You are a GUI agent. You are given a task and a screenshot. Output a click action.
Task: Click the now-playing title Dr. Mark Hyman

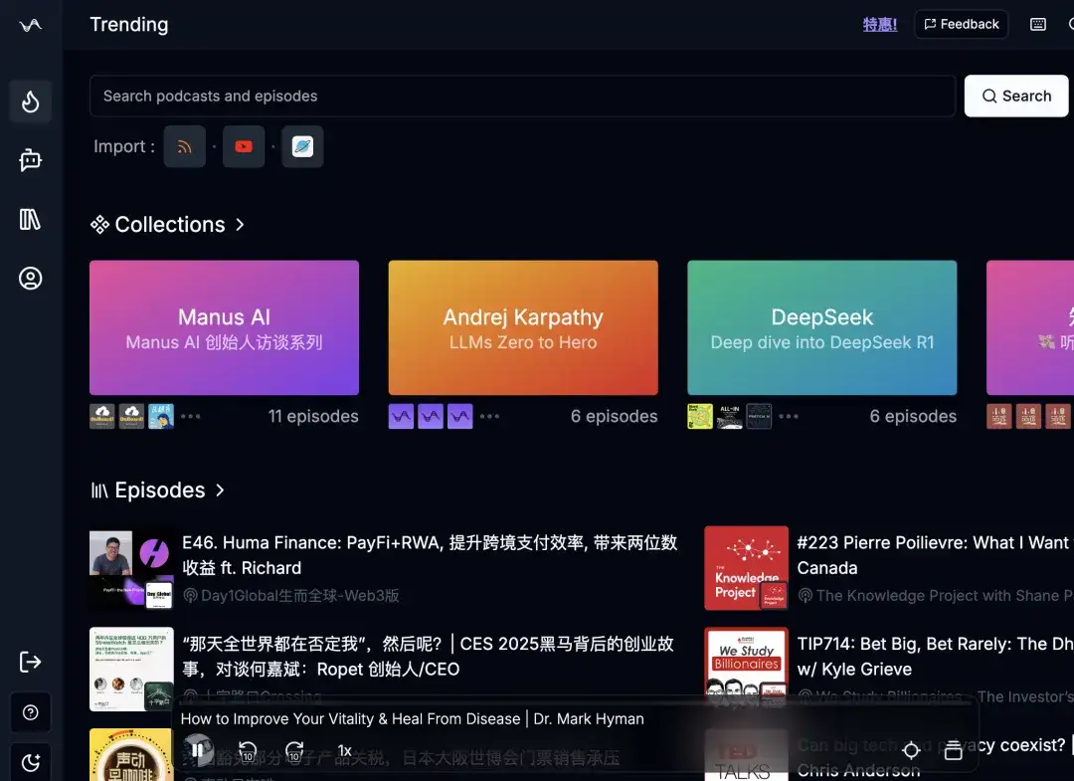pyautogui.click(x=413, y=718)
